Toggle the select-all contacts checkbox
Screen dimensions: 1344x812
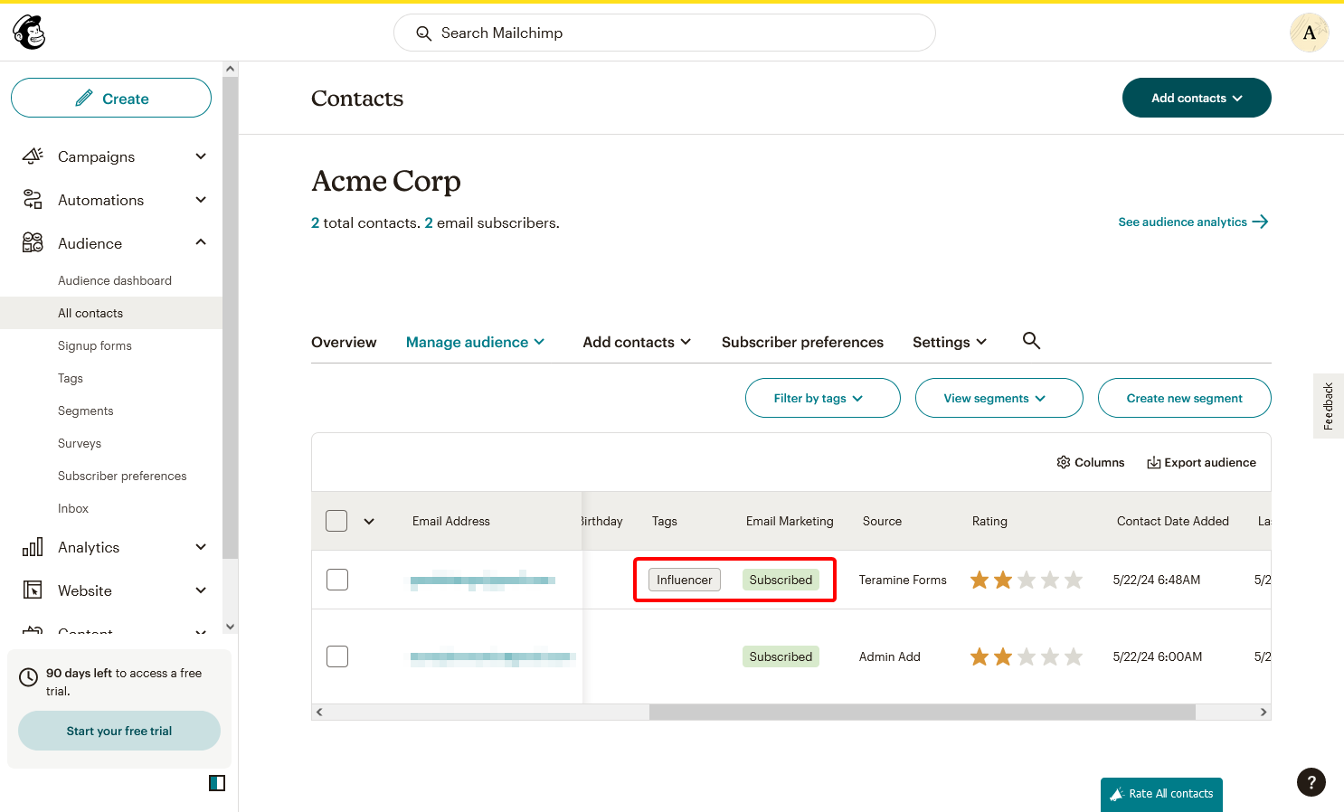click(336, 521)
